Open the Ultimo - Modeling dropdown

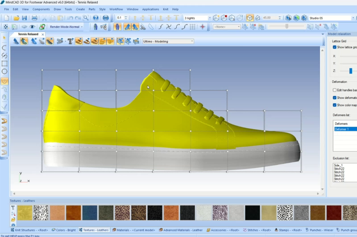168,41
